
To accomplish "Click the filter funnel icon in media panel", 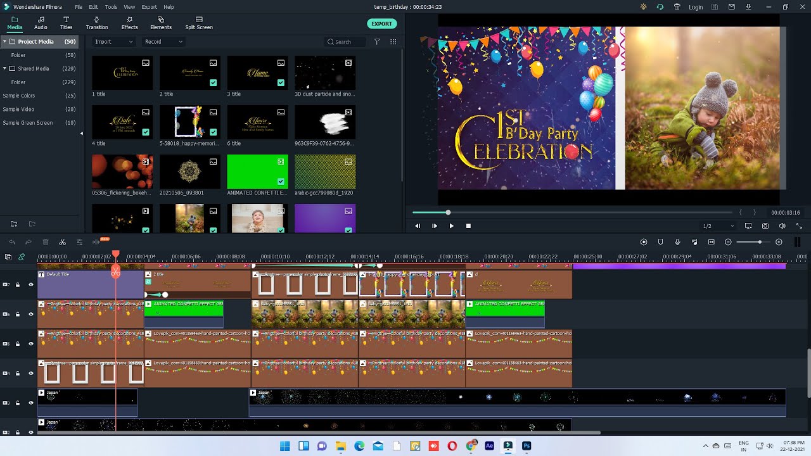I will tap(377, 42).
